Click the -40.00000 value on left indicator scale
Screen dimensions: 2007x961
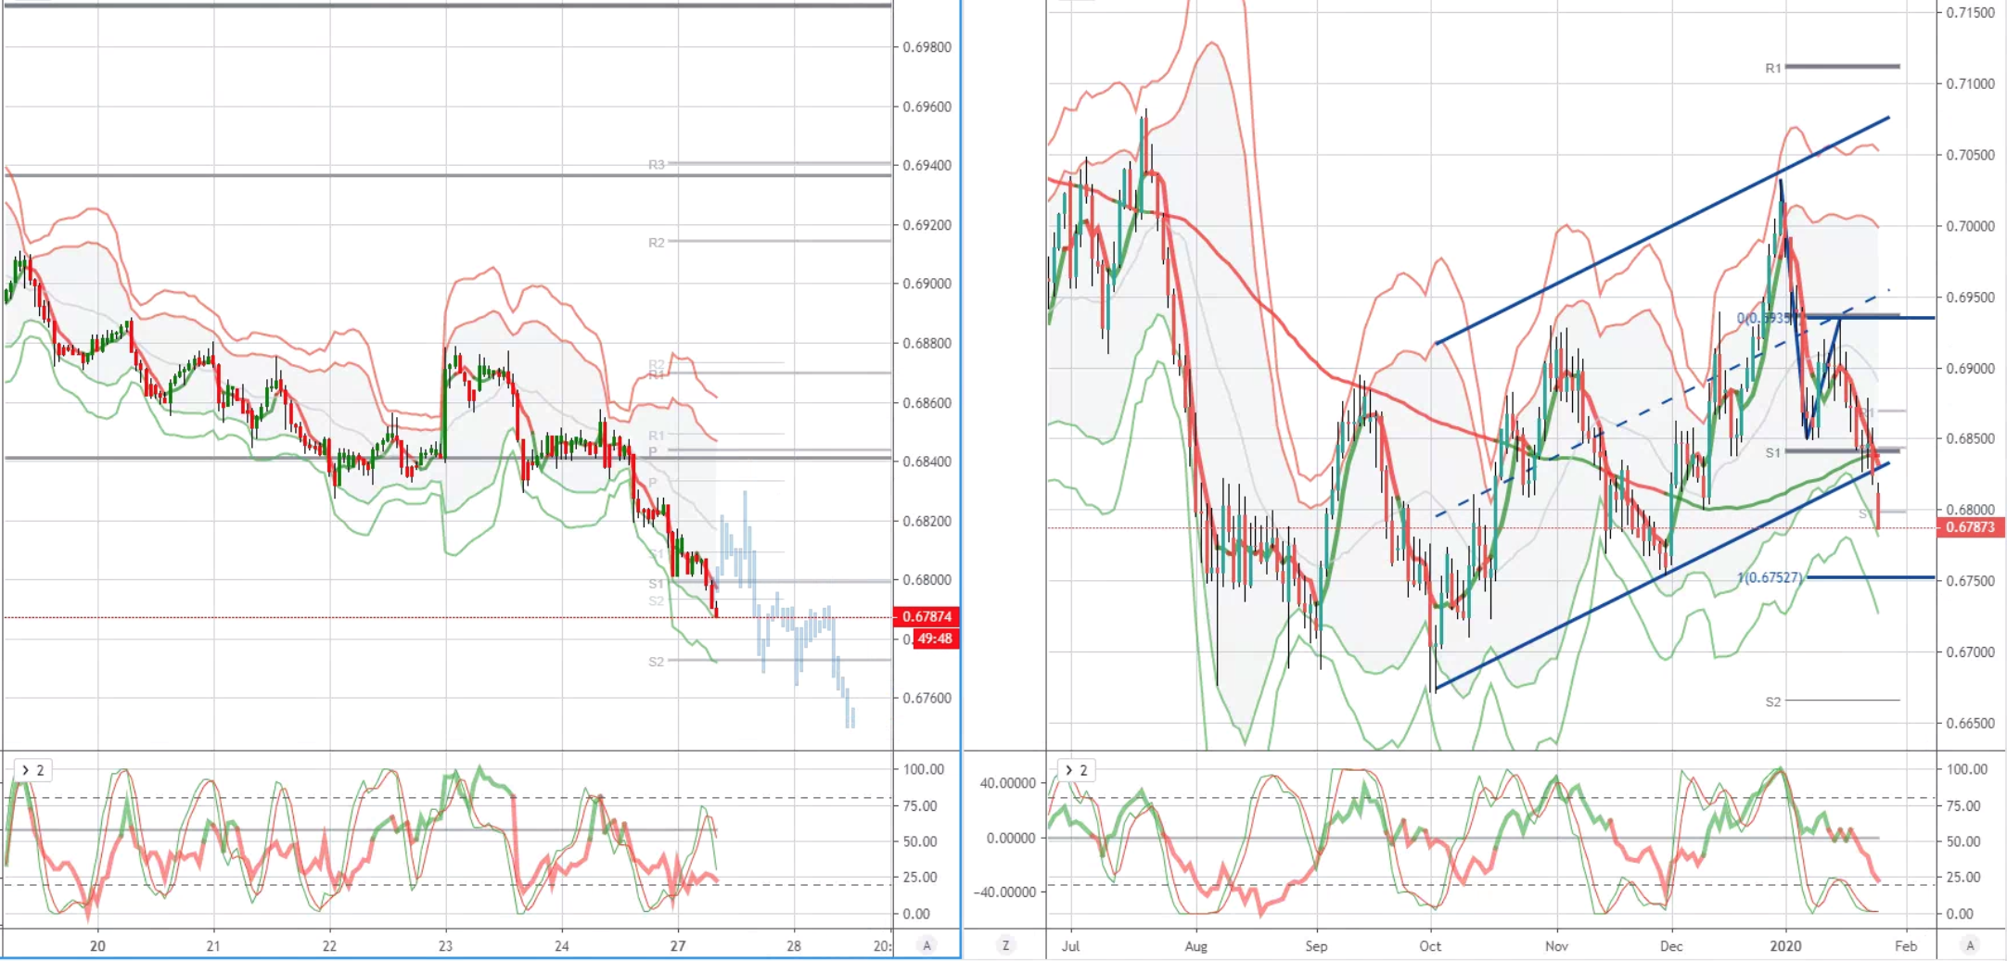point(1004,892)
